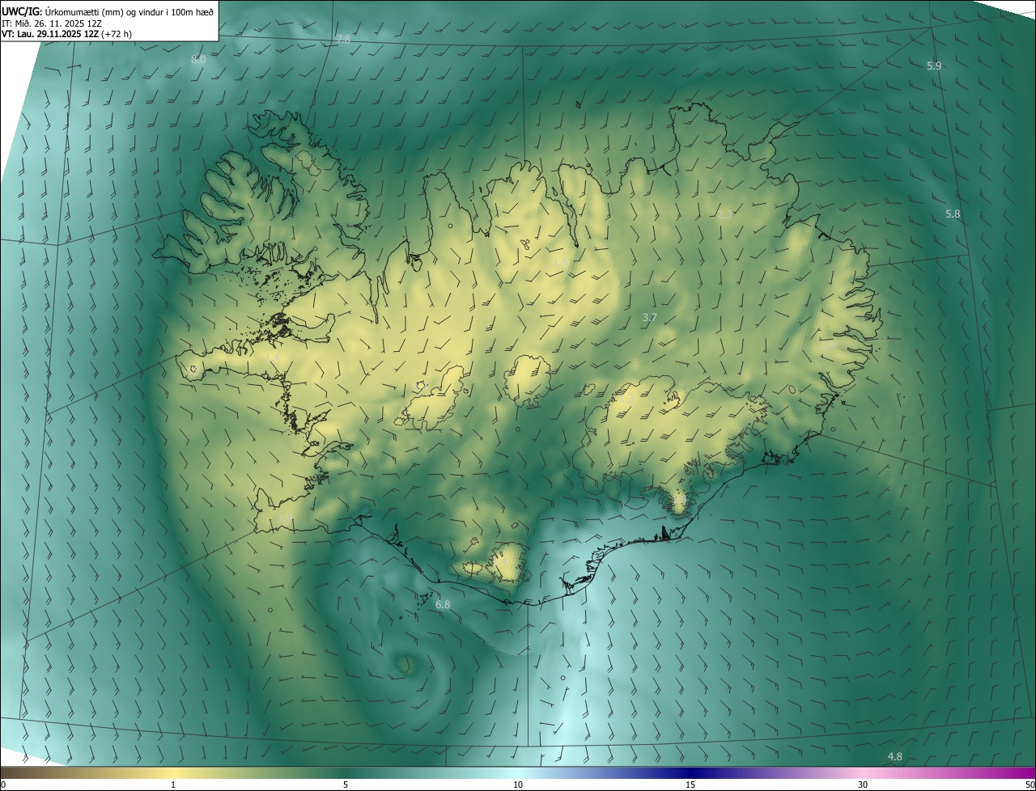1036x791 pixels.
Task: Click the '5.9' value on the map
Action: pos(934,66)
